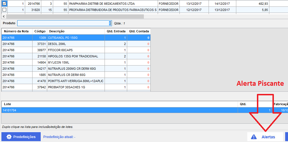Image resolution: width=288 pixels, height=142 pixels.
Task: Open the Alertas button
Action: click(x=265, y=137)
